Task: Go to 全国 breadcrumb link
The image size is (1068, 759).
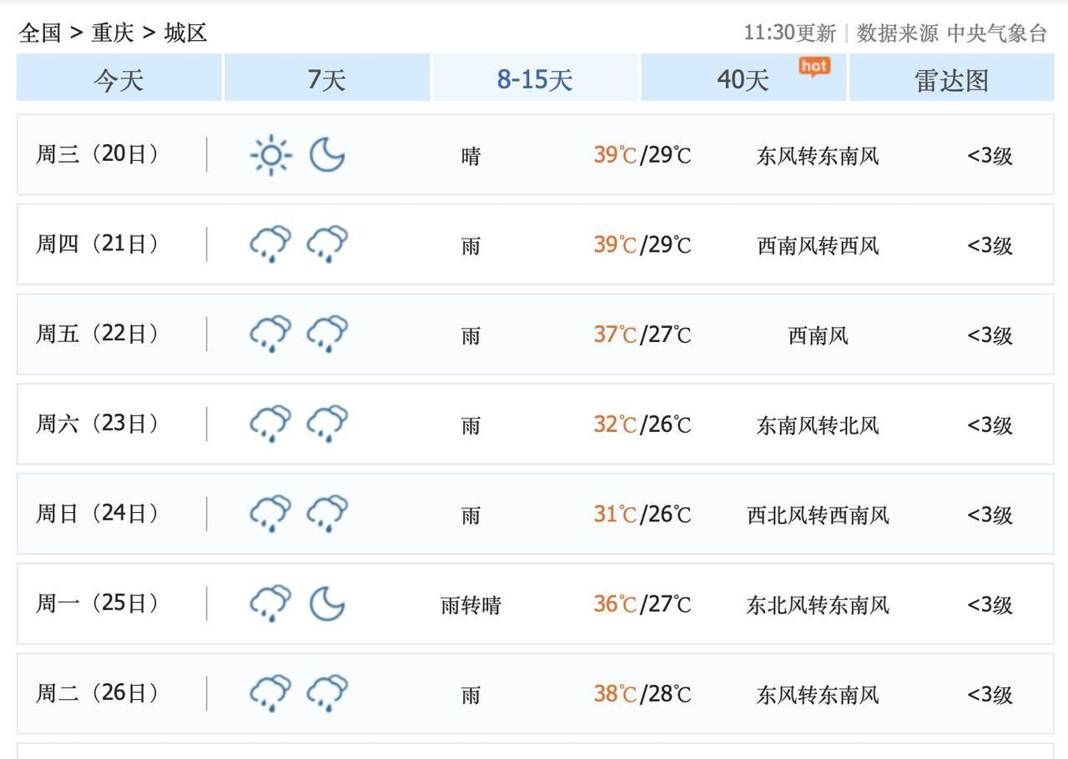Action: coord(40,33)
